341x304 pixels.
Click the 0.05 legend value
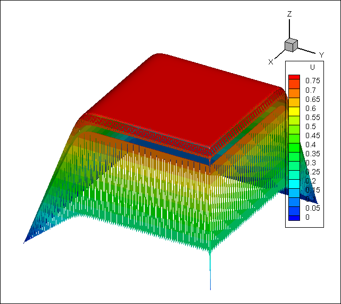coord(313,208)
